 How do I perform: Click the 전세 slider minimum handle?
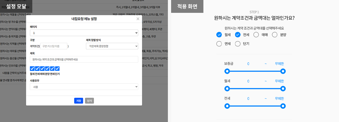pyautogui.click(x=227, y=106)
